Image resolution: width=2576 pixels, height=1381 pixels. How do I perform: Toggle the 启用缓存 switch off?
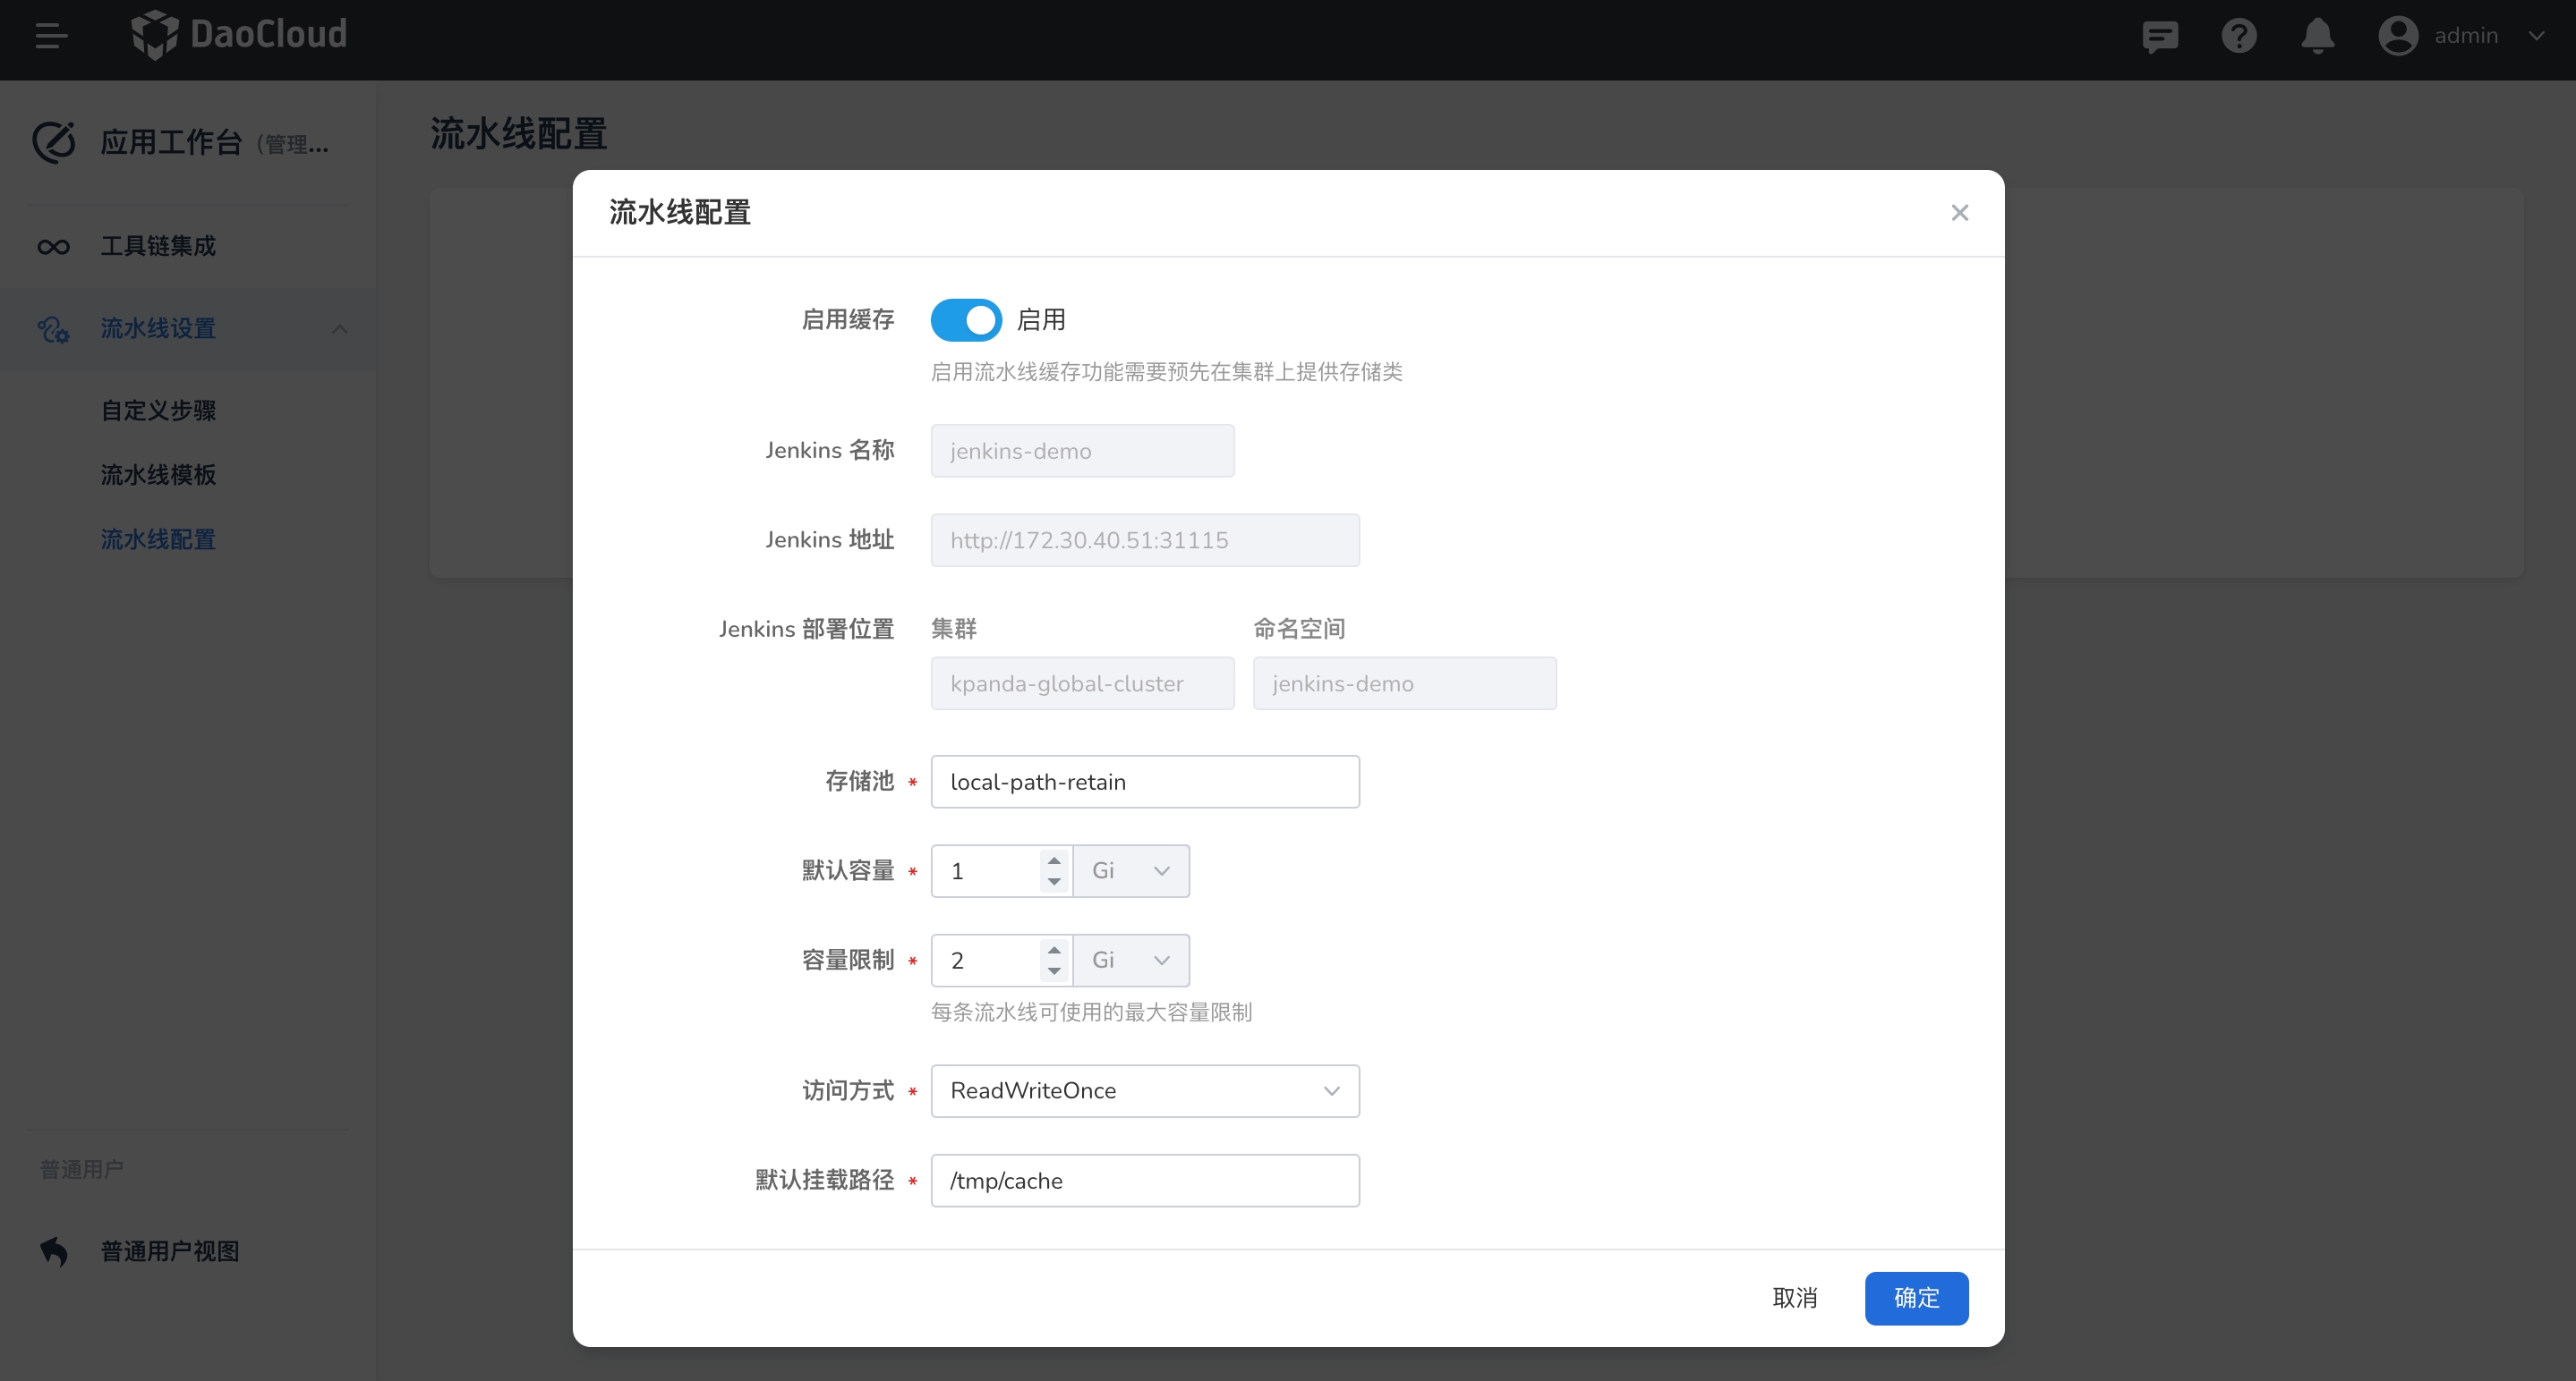tap(966, 320)
